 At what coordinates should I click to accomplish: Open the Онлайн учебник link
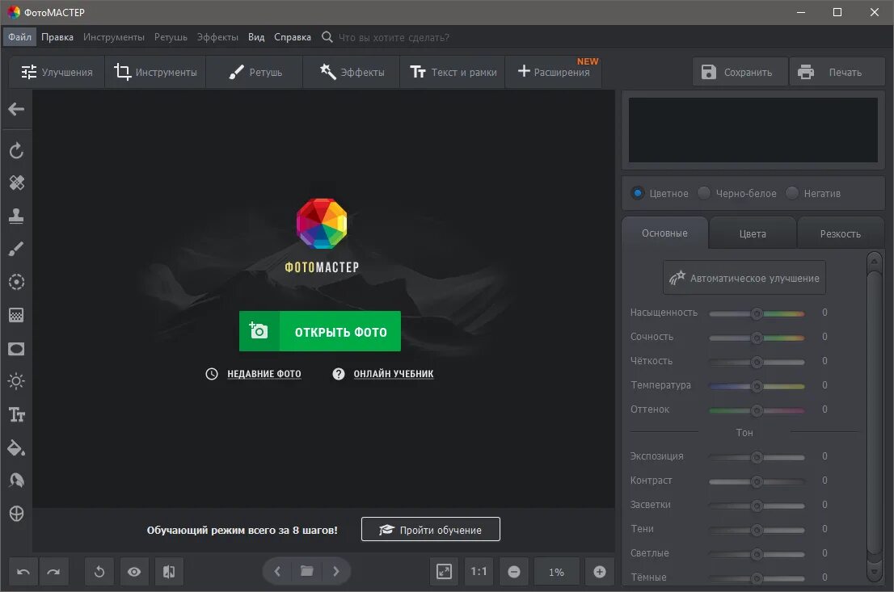click(394, 374)
